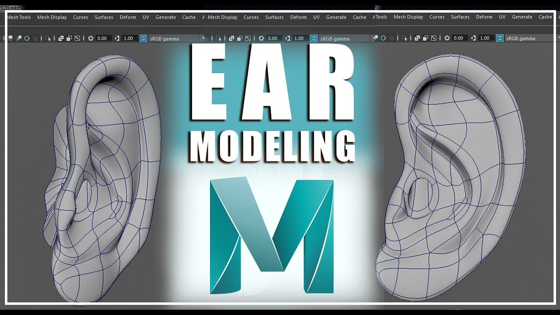Click the sphere shading icon in right panel
560x315 pixels.
click(376, 37)
